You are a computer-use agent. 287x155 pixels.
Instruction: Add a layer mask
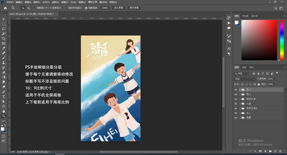pyautogui.click(x=260, y=151)
